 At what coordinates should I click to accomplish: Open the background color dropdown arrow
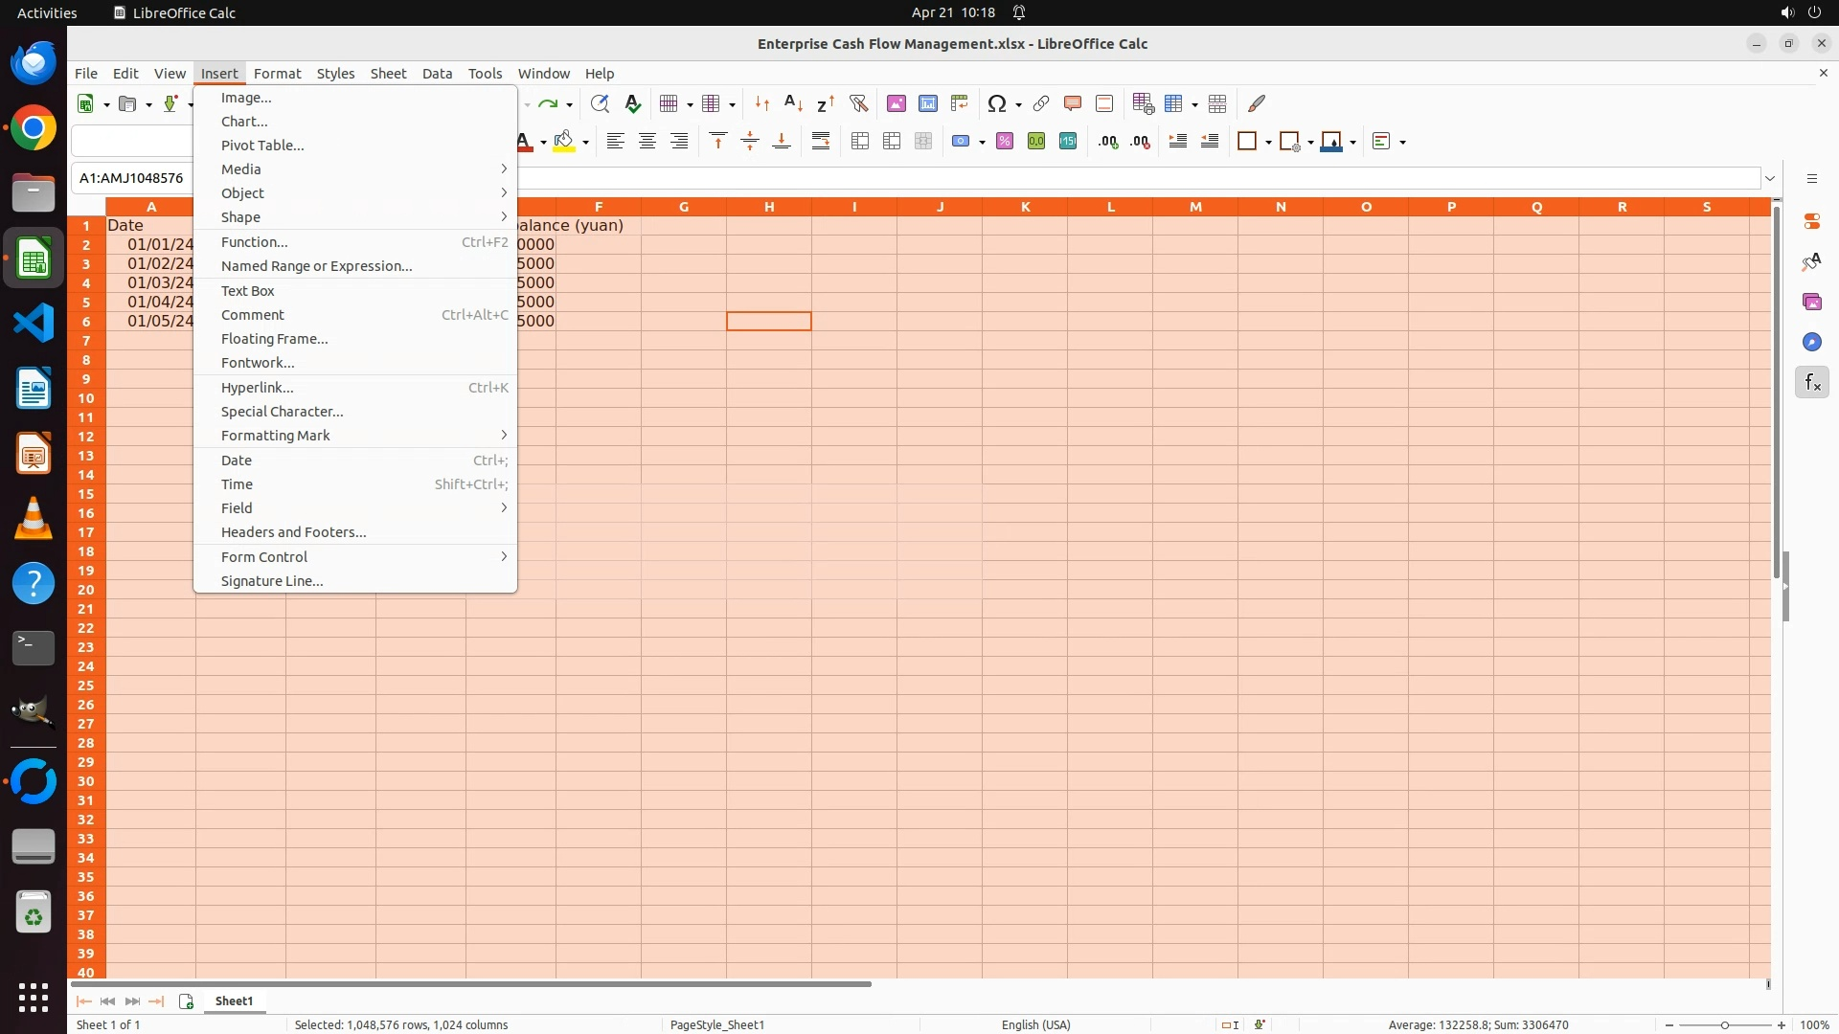tap(585, 143)
